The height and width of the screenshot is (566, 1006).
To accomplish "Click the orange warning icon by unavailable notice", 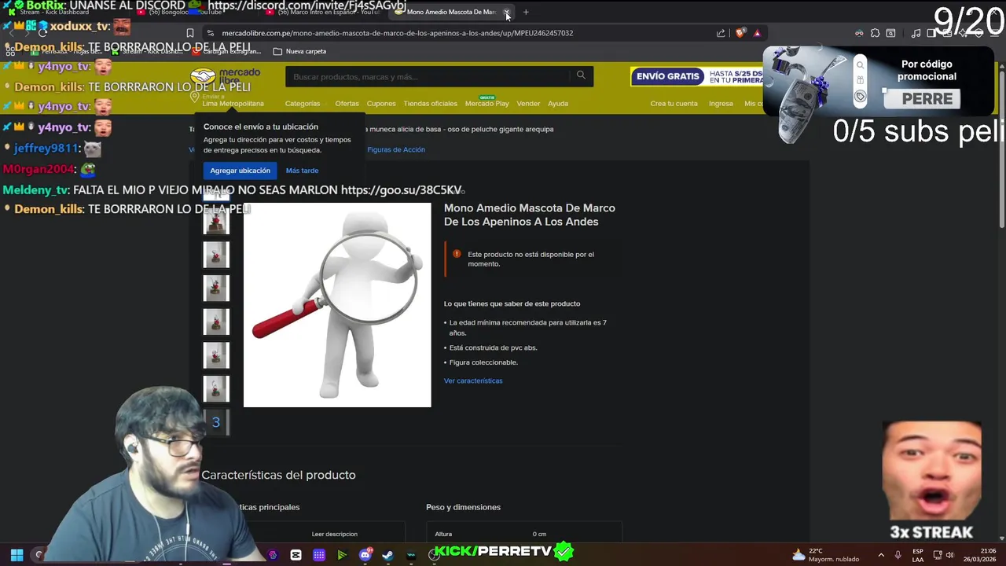I will click(x=457, y=255).
